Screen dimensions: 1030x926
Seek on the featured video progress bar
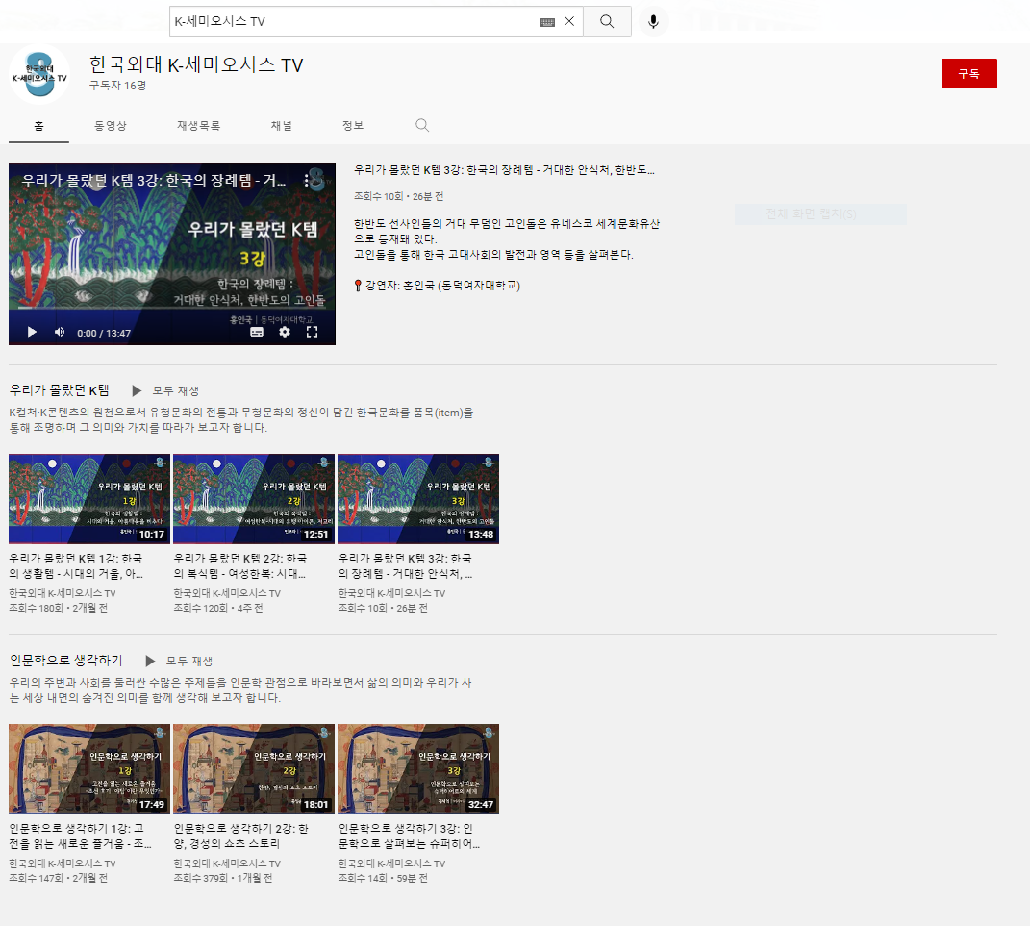click(x=172, y=308)
